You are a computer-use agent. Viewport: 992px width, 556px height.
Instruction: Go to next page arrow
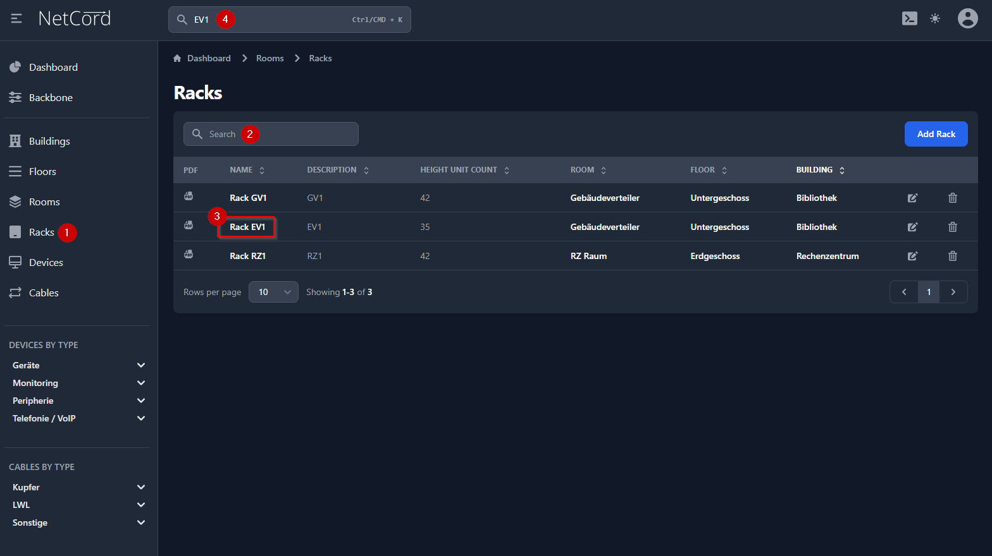click(x=953, y=292)
